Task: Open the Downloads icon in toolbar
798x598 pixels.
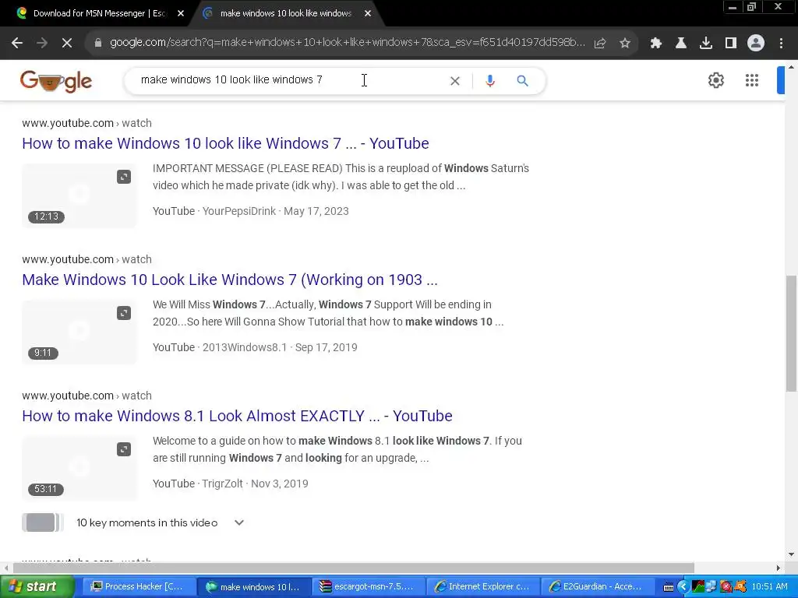Action: click(x=706, y=44)
